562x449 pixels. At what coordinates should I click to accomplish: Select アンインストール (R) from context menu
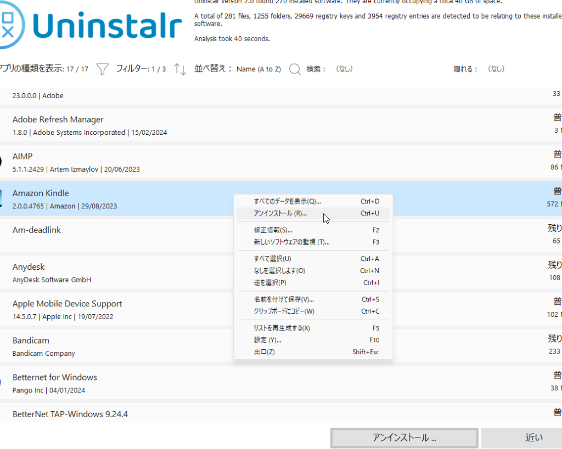tap(313, 213)
